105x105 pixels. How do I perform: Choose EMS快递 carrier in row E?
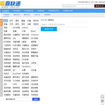(x=7, y=42)
